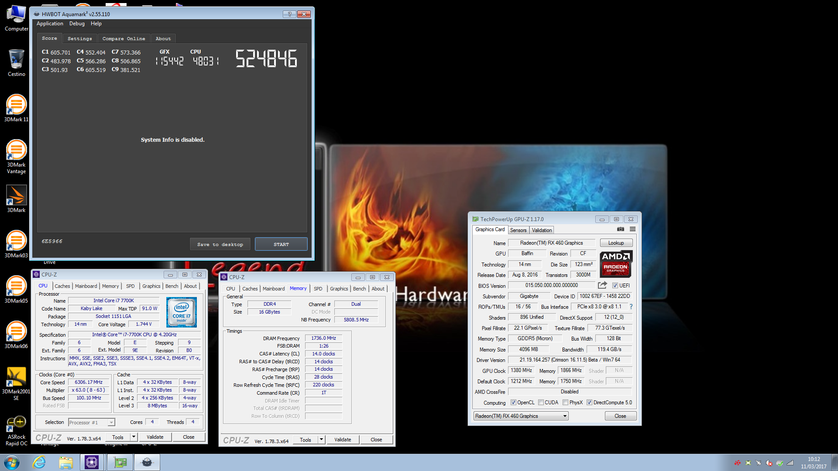838x471 pixels.
Task: Switch to Aquamark About tab
Action: tap(163, 38)
